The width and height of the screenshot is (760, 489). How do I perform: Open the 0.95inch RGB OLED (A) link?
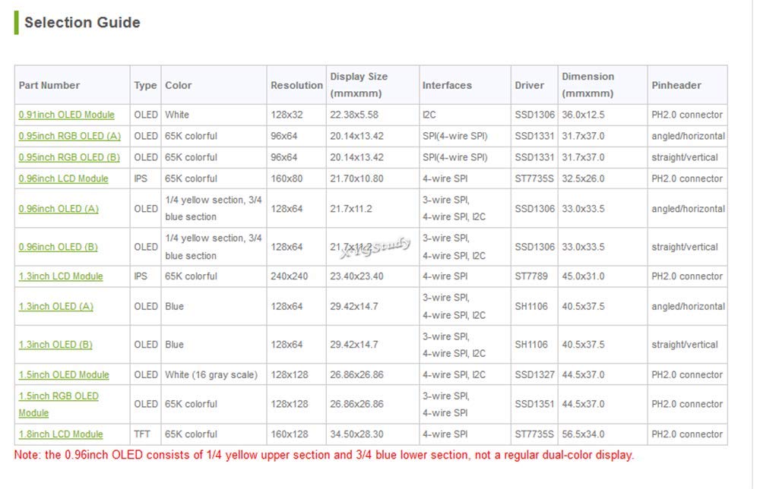pos(69,136)
